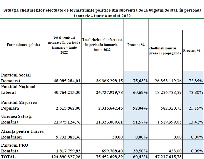
Task: Select the value 21.975.124,76
Action: (x=64, y=118)
